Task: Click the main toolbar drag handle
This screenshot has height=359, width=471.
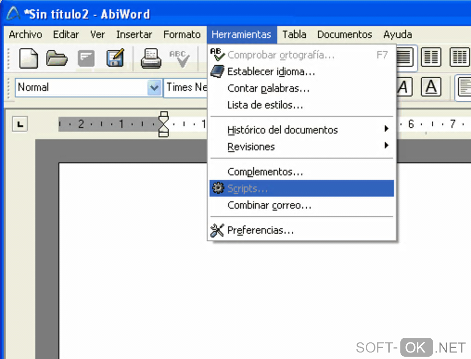Action: pyautogui.click(x=8, y=58)
